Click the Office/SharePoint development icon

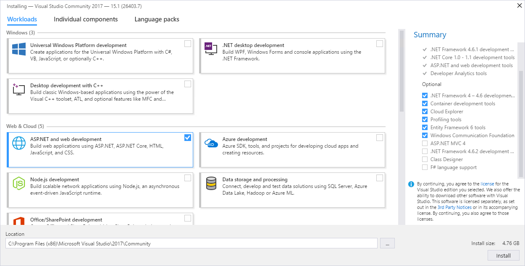(18, 221)
